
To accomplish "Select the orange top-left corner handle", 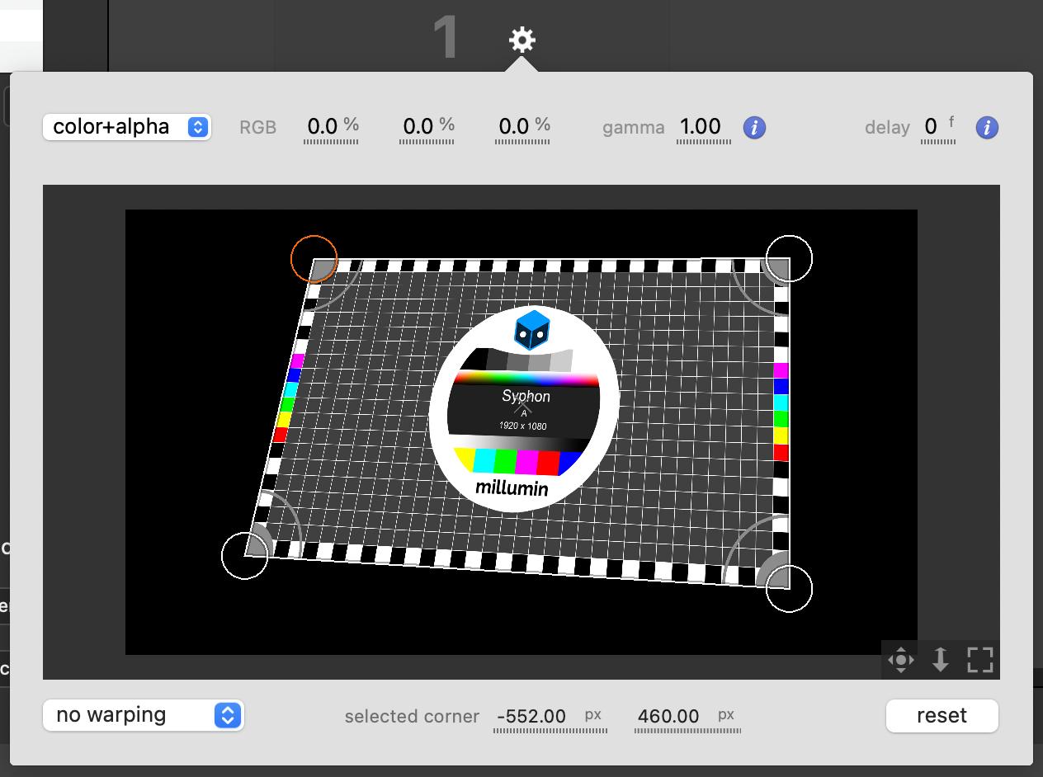I will (314, 259).
